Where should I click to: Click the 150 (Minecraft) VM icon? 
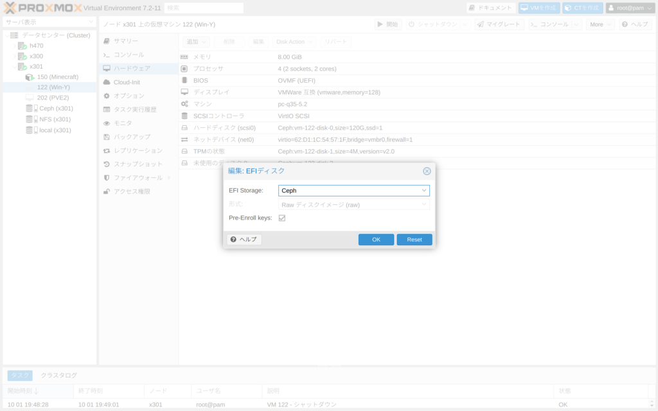tap(30, 77)
